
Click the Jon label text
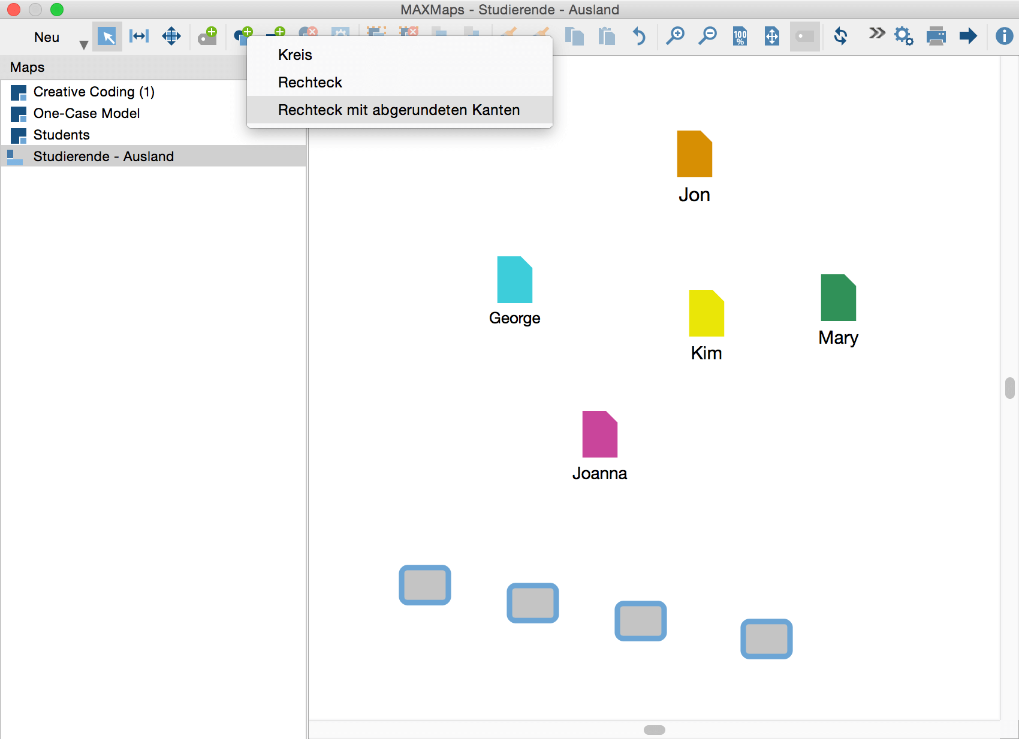[x=694, y=195]
